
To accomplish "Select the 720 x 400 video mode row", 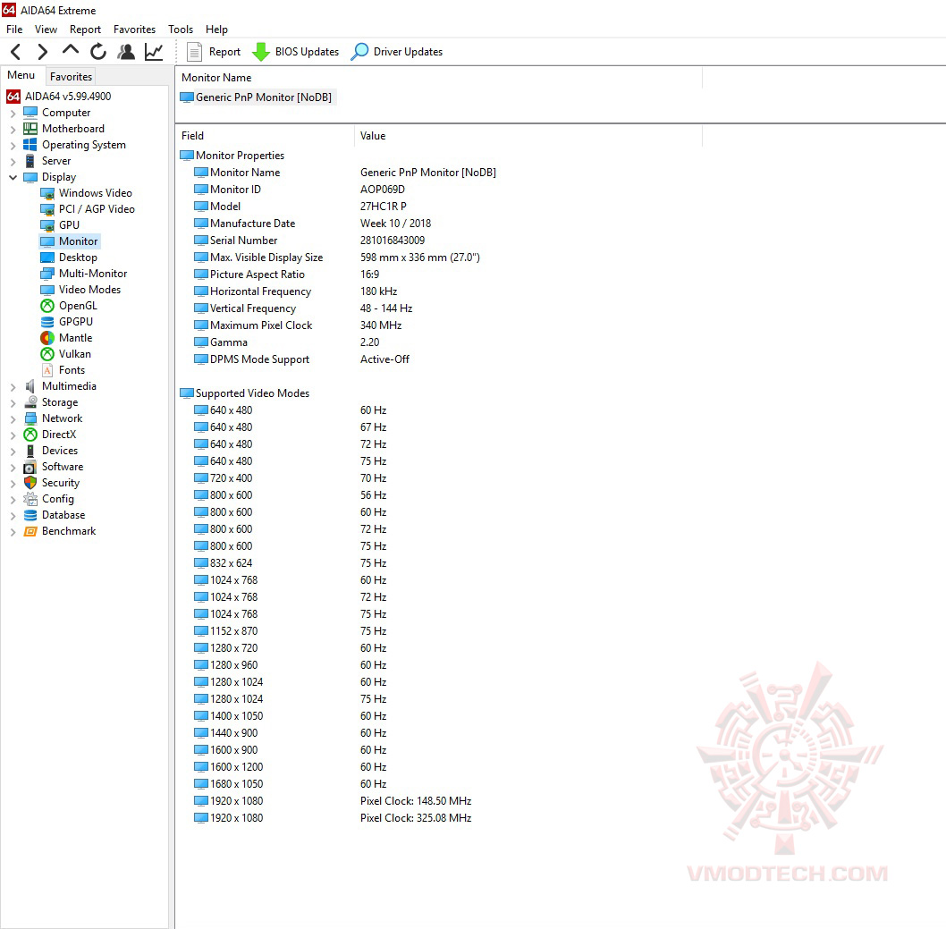I will (x=441, y=477).
